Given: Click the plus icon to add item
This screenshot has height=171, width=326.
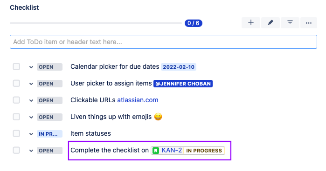Looking at the screenshot, I should click(x=251, y=23).
